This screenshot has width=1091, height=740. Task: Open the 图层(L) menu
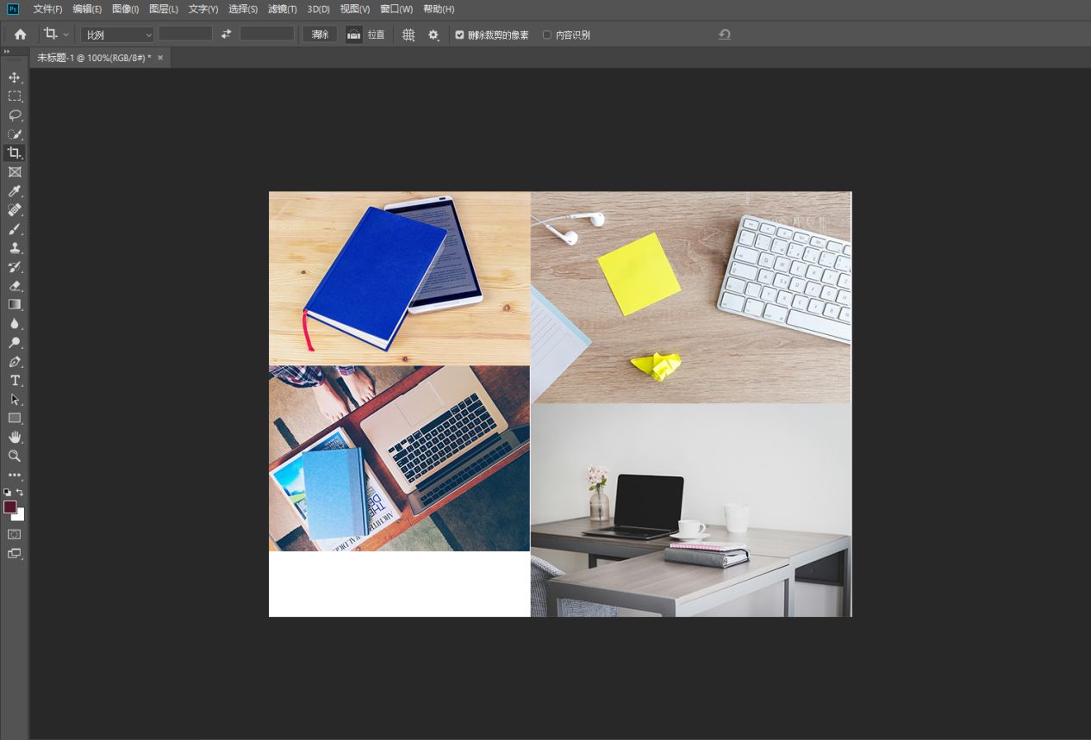(x=164, y=9)
